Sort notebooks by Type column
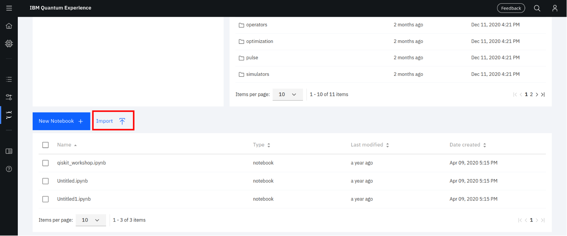The width and height of the screenshot is (567, 236). coord(261,145)
